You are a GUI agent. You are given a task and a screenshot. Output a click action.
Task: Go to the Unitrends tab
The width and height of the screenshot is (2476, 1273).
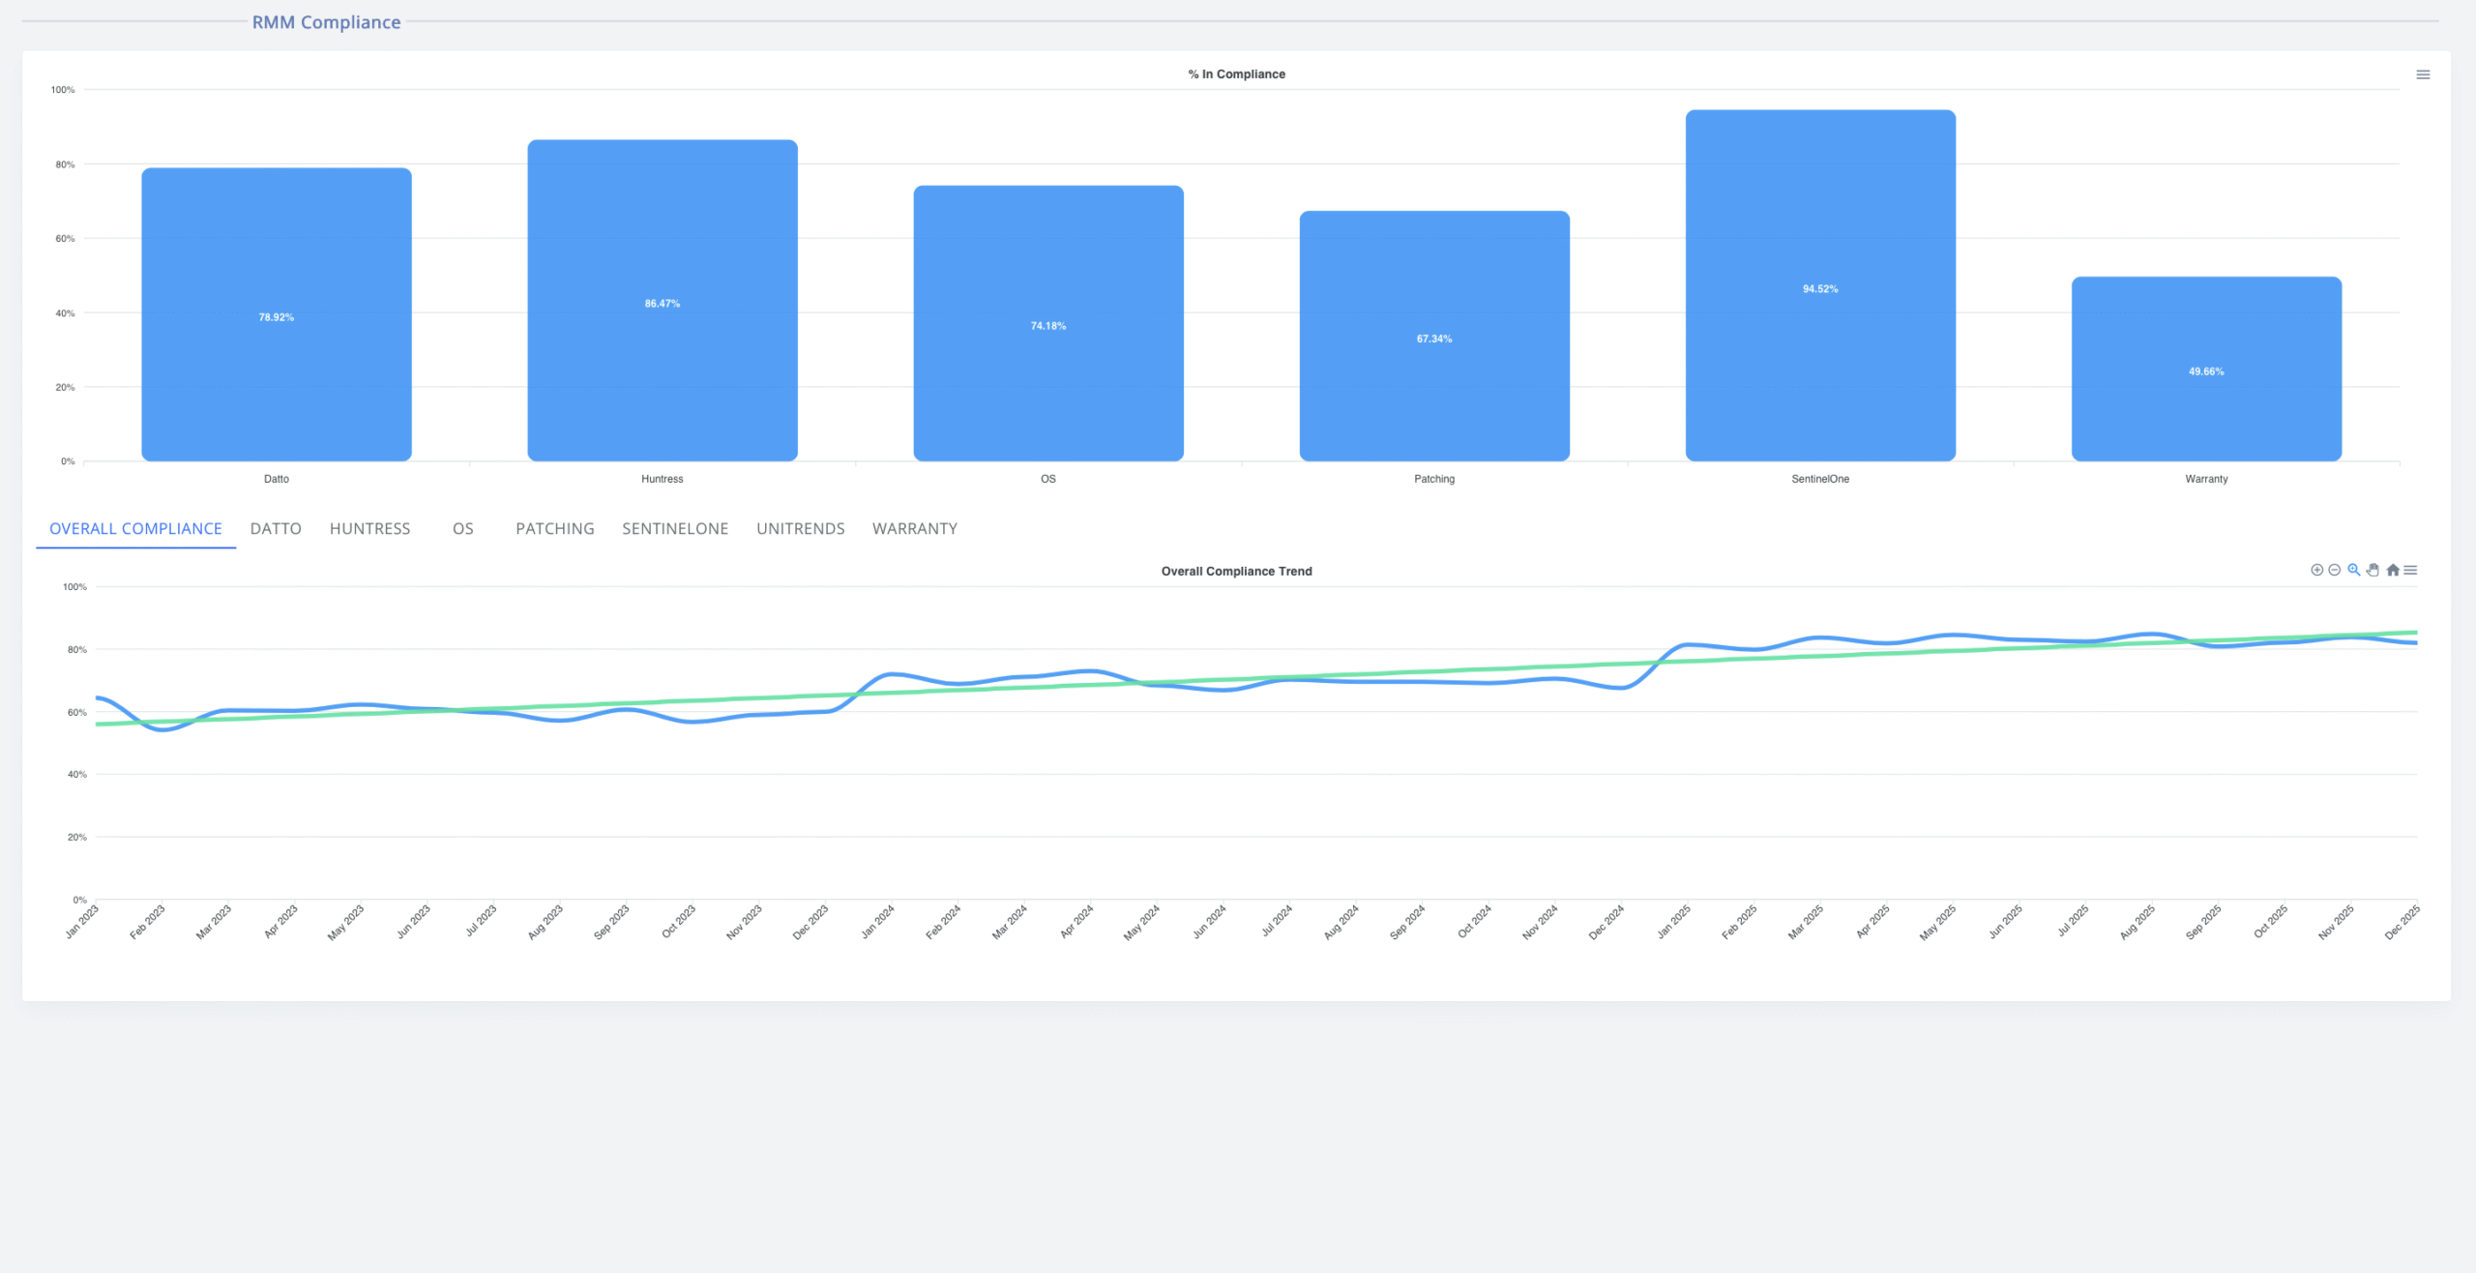800,528
